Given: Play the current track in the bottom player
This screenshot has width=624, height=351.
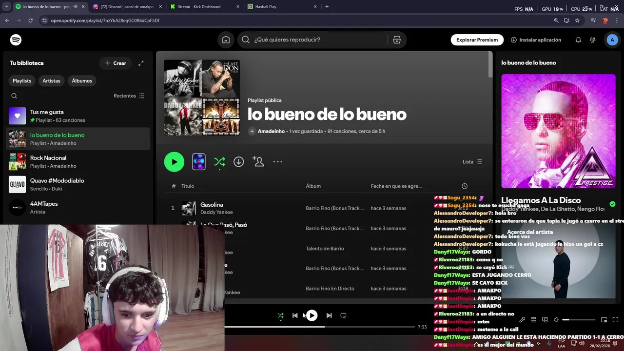Looking at the screenshot, I should click(x=312, y=316).
